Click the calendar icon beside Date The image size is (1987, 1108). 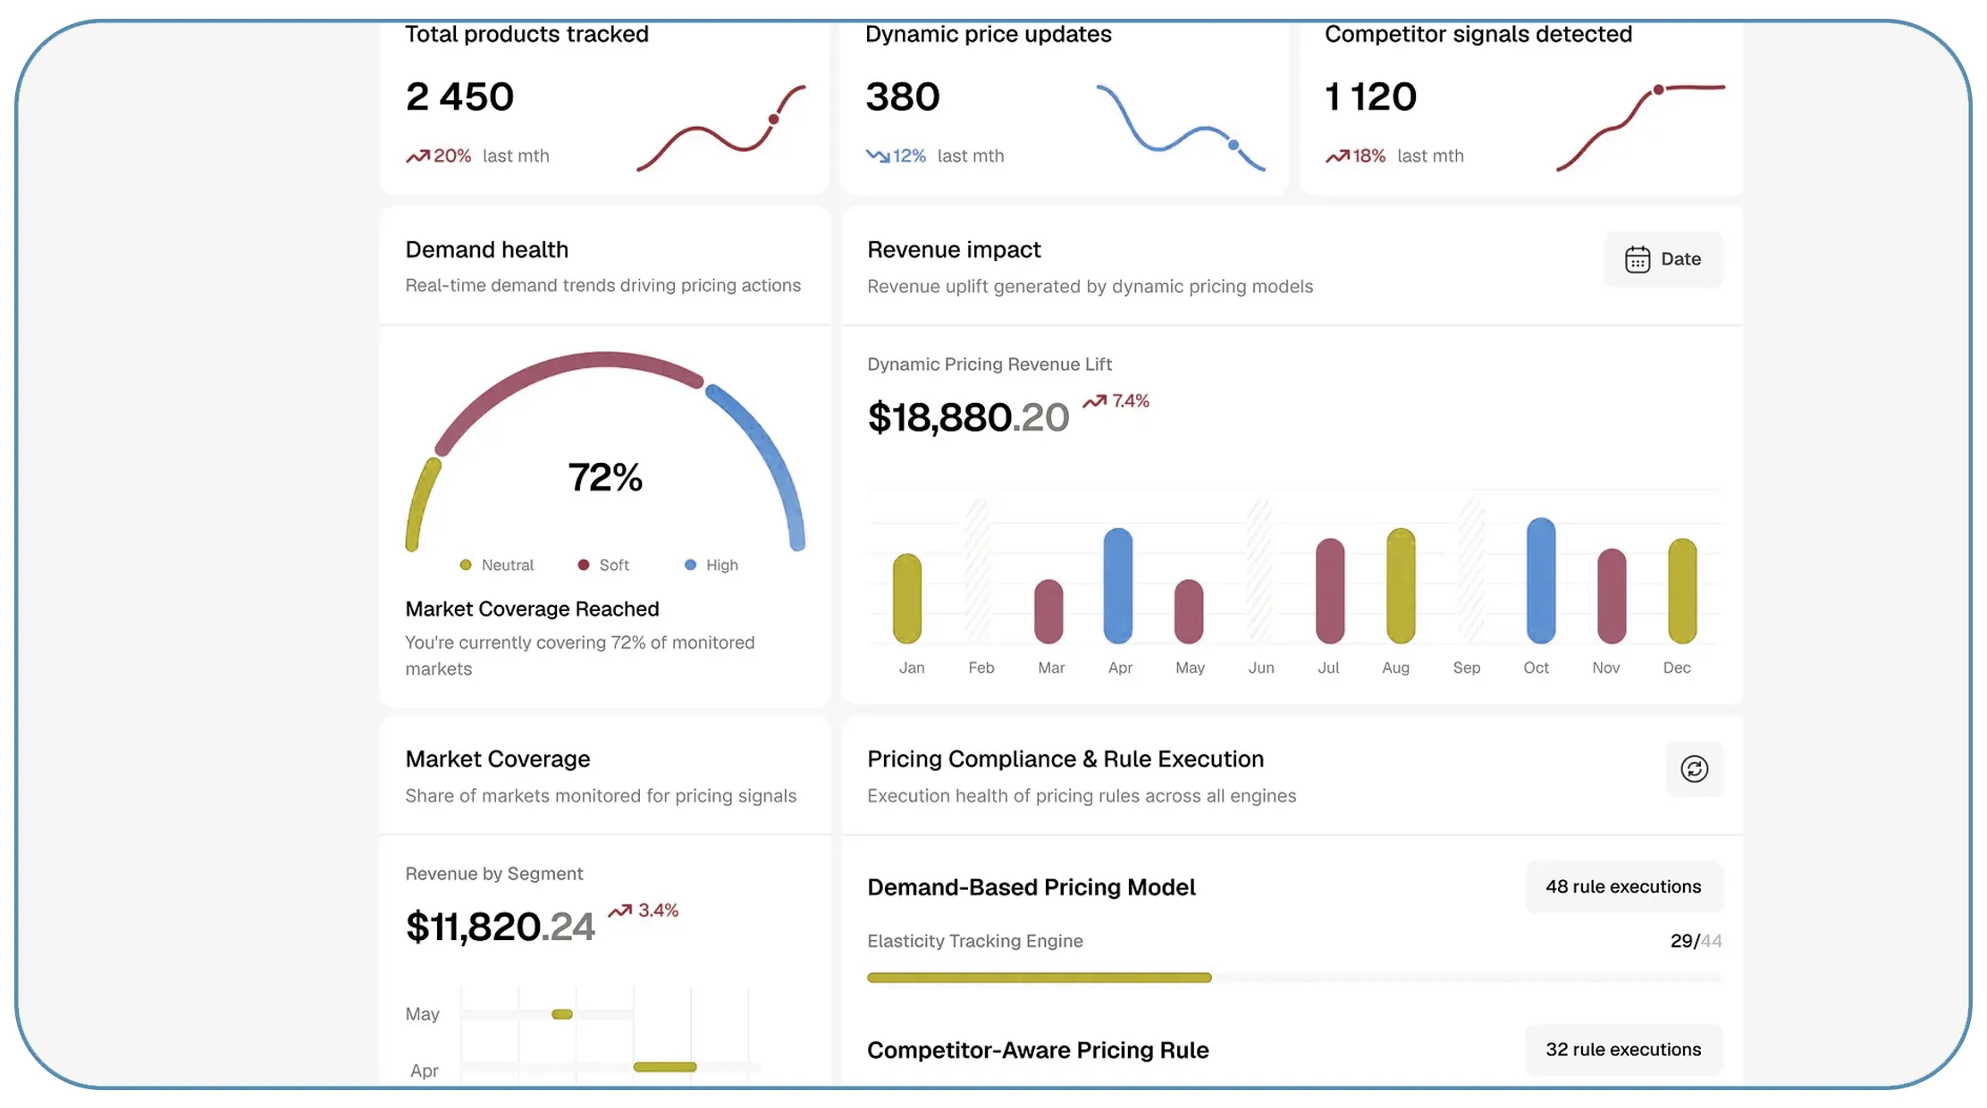coord(1638,259)
